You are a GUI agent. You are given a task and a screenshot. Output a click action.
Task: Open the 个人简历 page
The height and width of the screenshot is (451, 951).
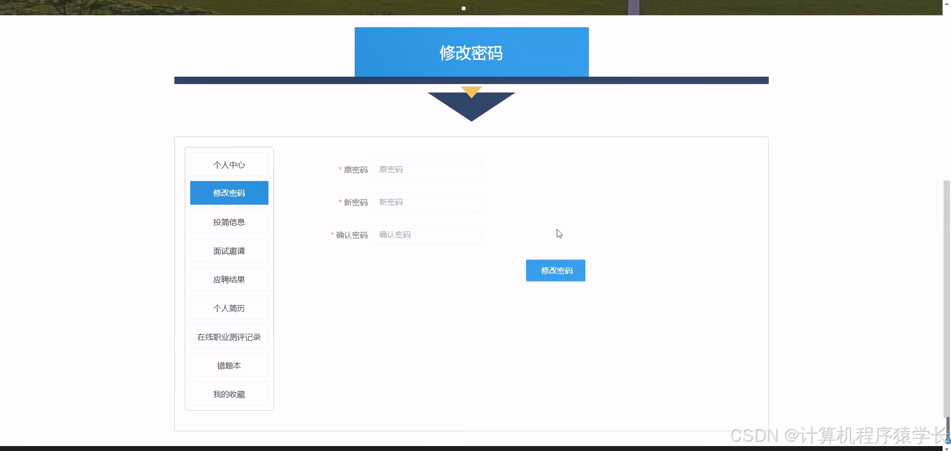point(229,308)
